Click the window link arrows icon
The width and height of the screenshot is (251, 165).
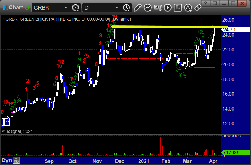(x=198, y=8)
